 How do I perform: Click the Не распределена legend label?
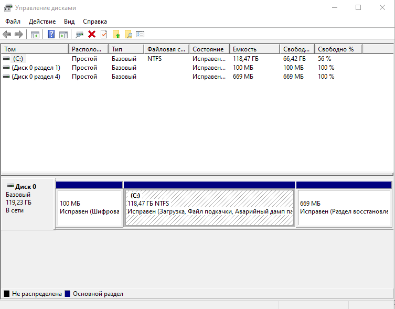point(37,294)
